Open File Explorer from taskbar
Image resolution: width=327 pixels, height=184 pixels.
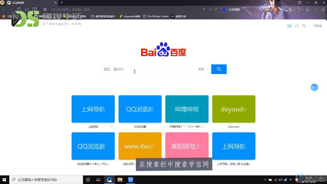[120, 180]
